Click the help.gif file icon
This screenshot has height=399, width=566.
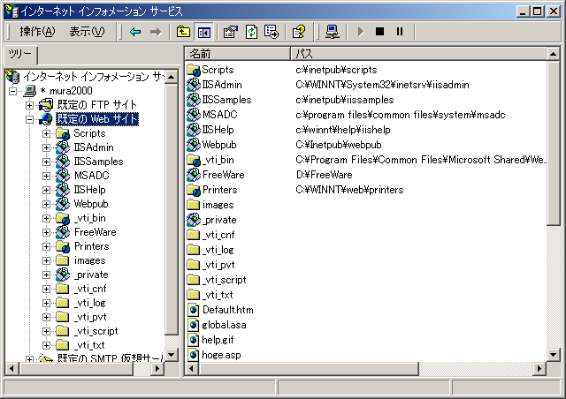(x=194, y=340)
